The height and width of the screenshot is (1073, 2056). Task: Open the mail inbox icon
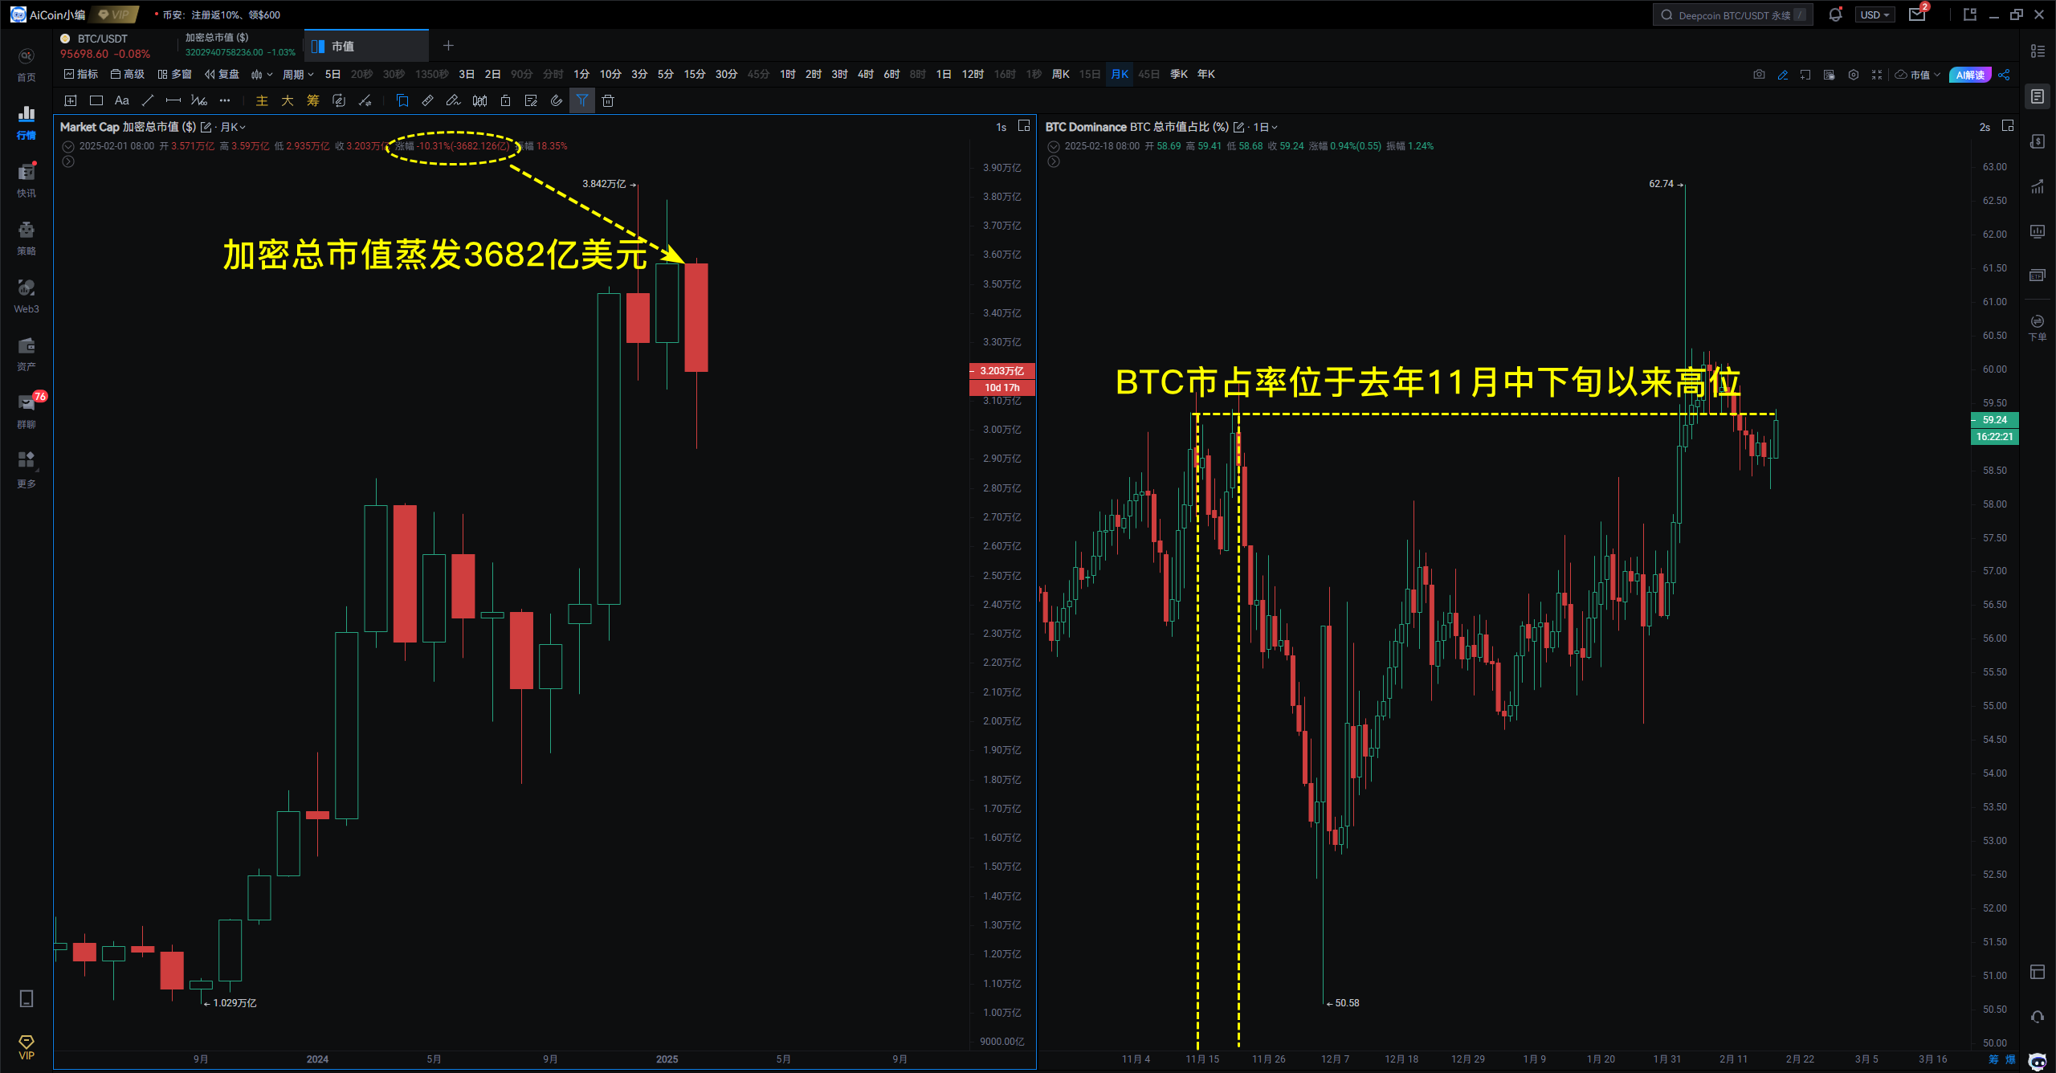click(x=1917, y=14)
